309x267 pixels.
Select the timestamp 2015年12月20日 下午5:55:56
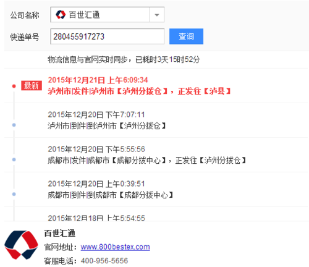pyautogui.click(x=96, y=149)
